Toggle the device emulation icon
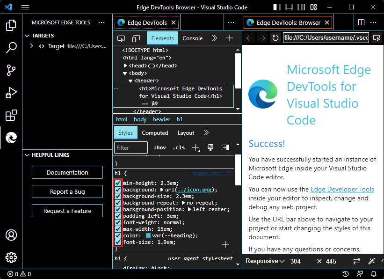The height and width of the screenshot is (279, 384). click(x=135, y=37)
